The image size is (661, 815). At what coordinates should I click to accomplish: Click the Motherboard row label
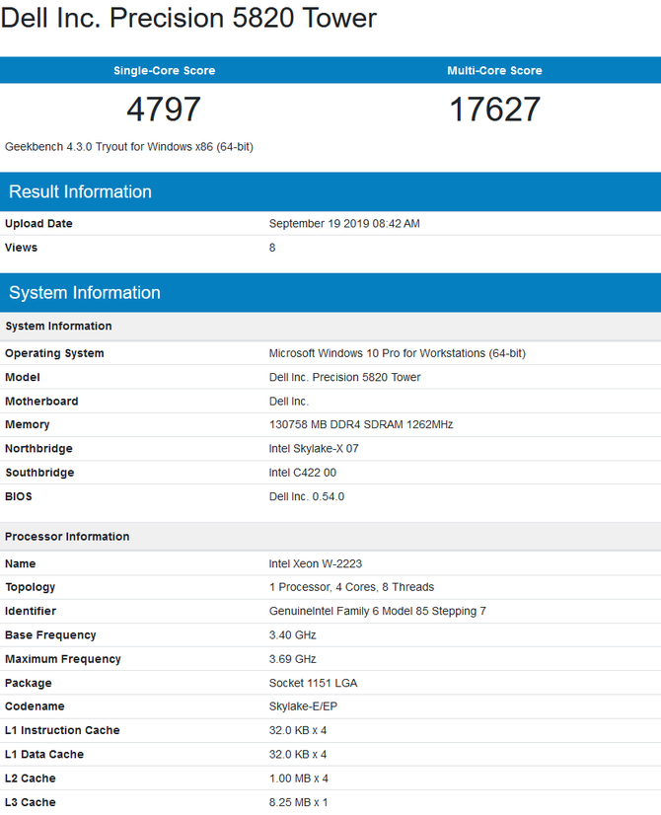pos(41,402)
